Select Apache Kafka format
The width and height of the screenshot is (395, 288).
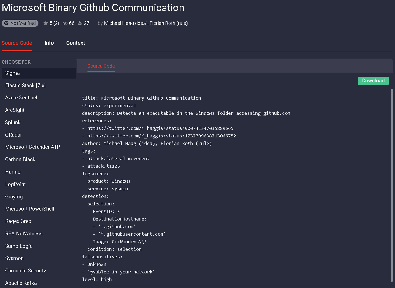[39, 283]
